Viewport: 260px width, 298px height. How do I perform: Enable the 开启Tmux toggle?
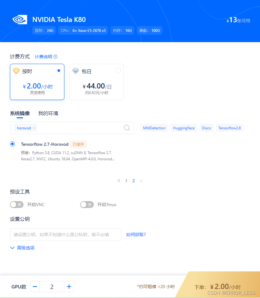[x=87, y=205]
